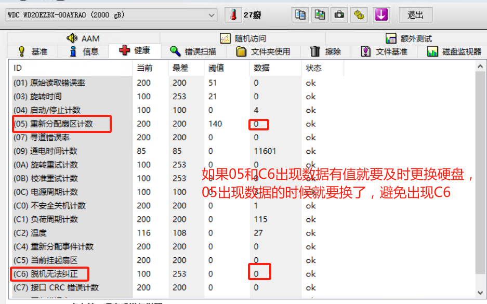The width and height of the screenshot is (487, 304).
Task: Click data value 115 in load cycle row
Action: coord(260,219)
